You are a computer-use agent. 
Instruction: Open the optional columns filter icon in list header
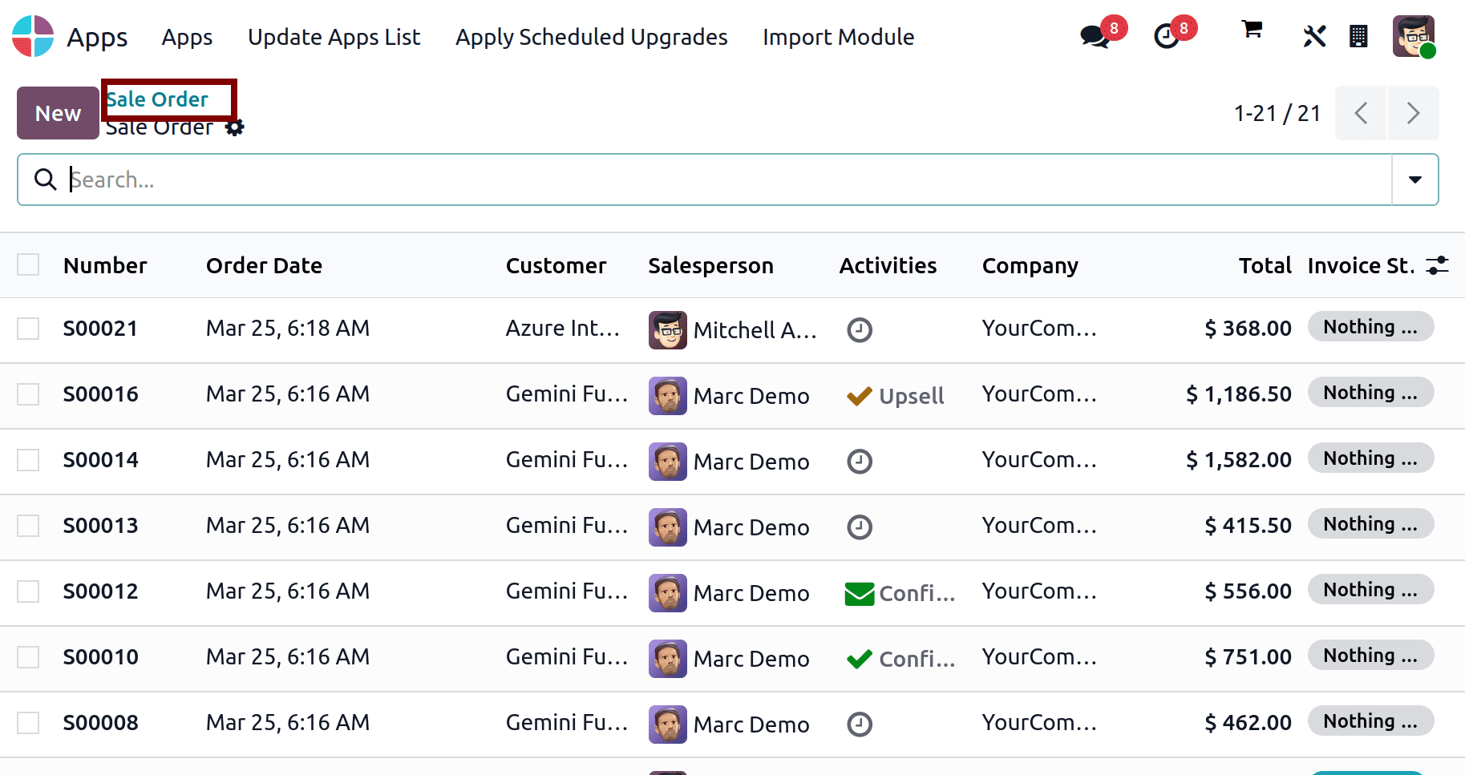point(1438,264)
